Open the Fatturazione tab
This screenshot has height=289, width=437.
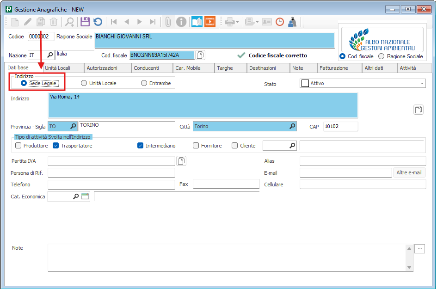pyautogui.click(x=333, y=68)
